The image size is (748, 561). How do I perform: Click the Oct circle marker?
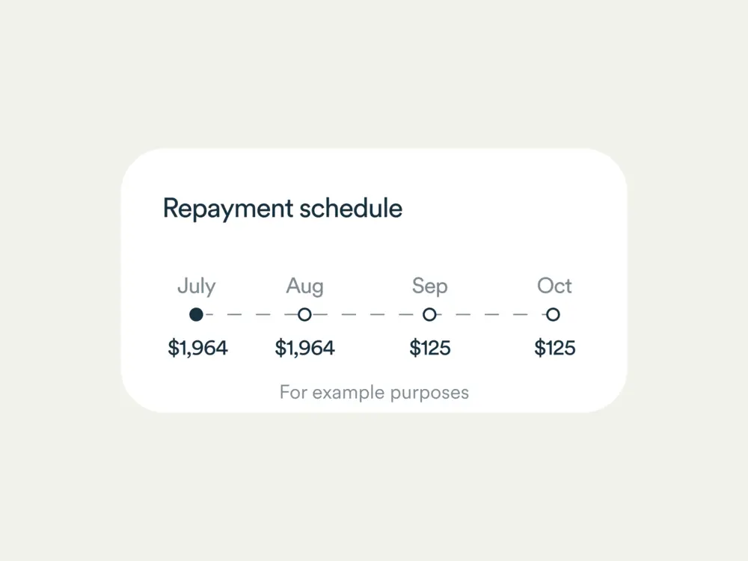point(554,314)
